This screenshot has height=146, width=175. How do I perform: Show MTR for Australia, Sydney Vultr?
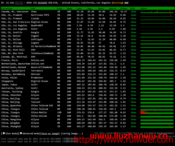133,88
